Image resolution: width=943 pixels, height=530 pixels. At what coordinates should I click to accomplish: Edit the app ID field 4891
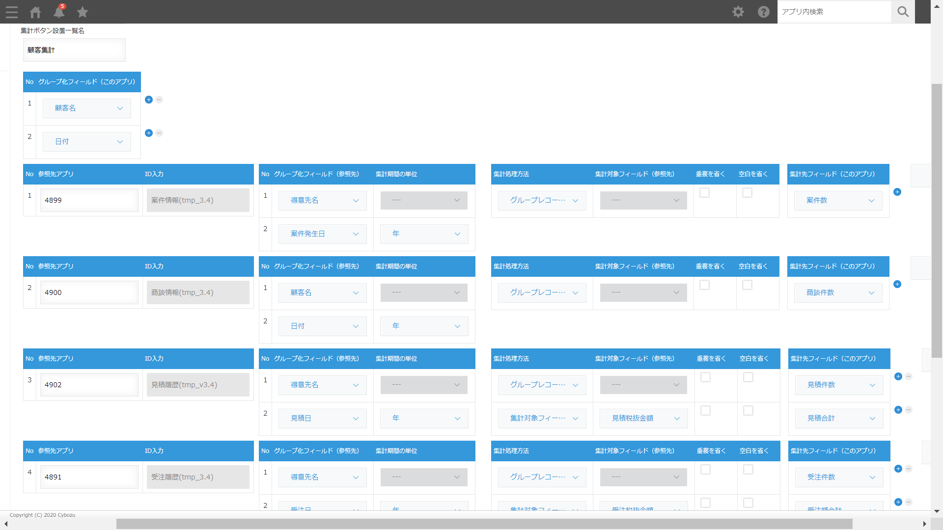click(89, 477)
